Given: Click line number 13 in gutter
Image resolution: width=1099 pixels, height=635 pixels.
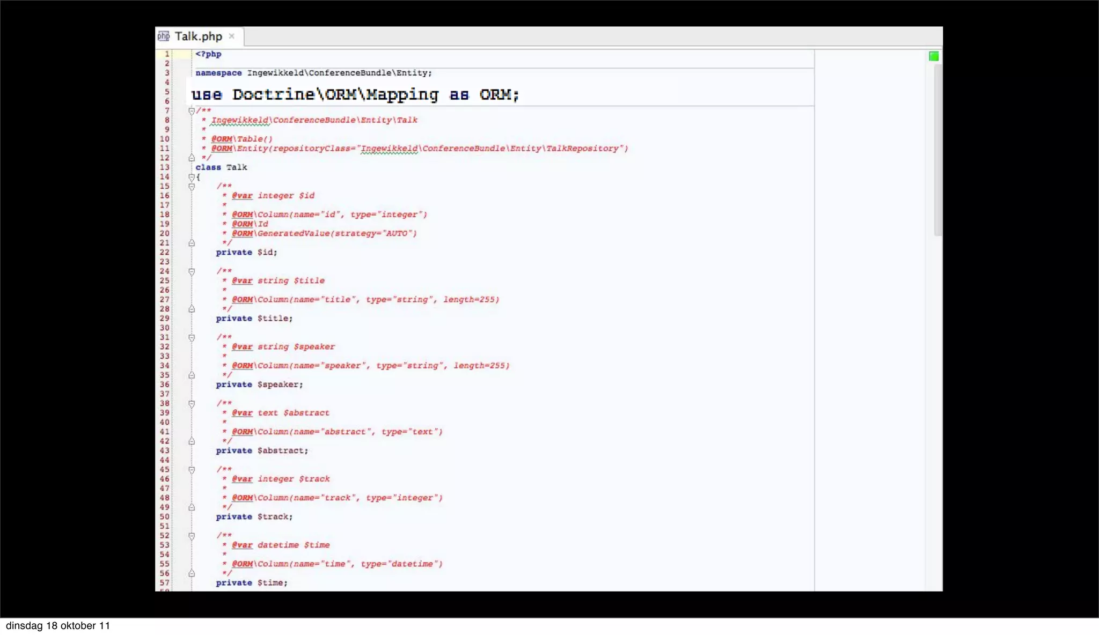Looking at the screenshot, I should coord(164,167).
